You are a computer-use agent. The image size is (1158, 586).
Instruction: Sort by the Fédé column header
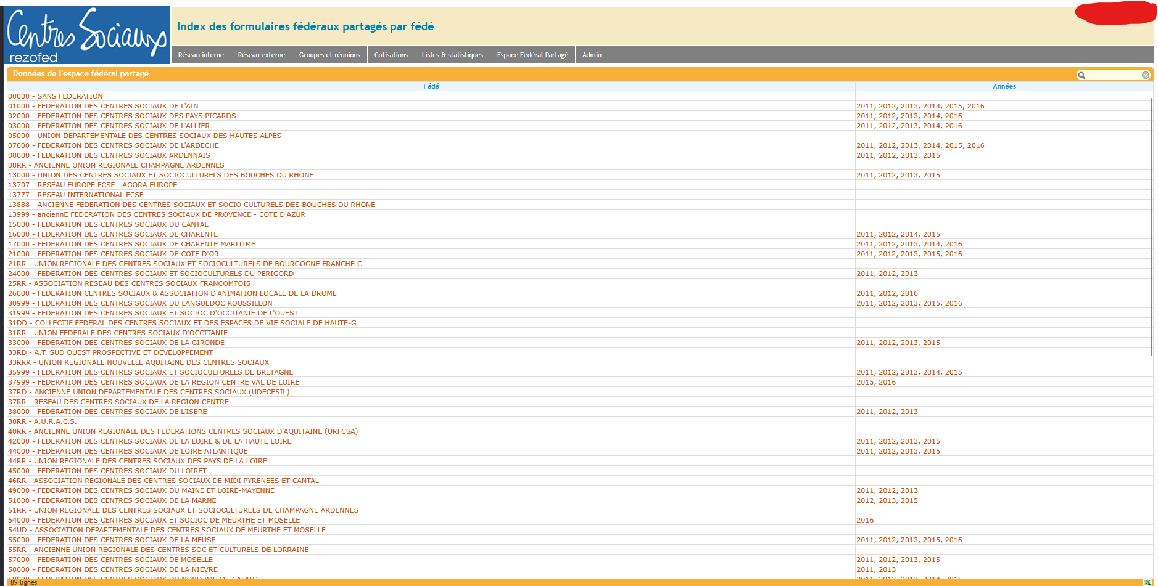(431, 86)
